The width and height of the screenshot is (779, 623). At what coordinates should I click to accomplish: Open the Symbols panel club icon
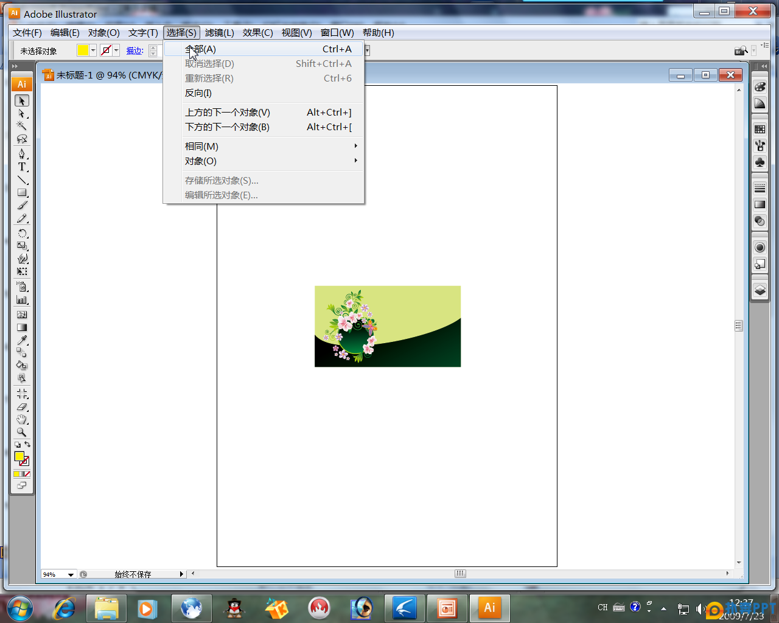[x=760, y=162]
